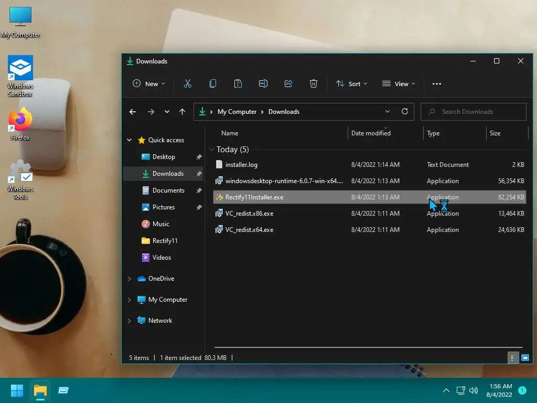
Task: Expand the Network tree node
Action: (130, 321)
